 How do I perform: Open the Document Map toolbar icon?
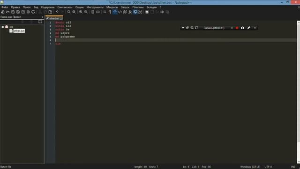[125, 12]
